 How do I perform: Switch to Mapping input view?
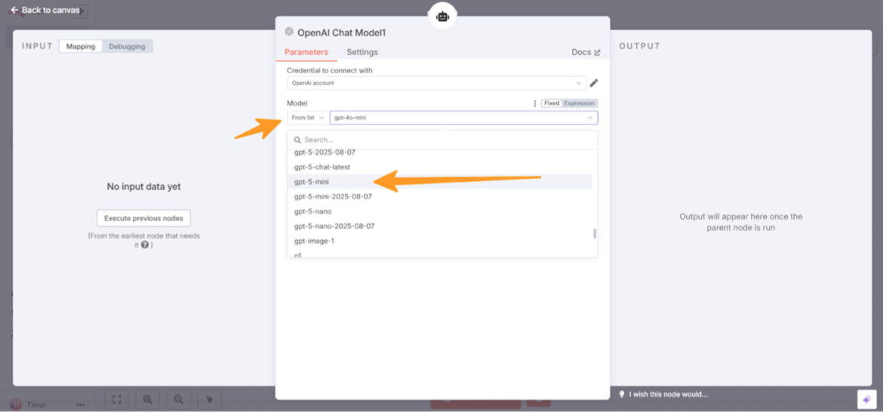click(81, 46)
